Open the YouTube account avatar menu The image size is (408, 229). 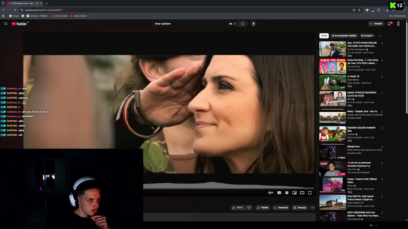pos(398,24)
